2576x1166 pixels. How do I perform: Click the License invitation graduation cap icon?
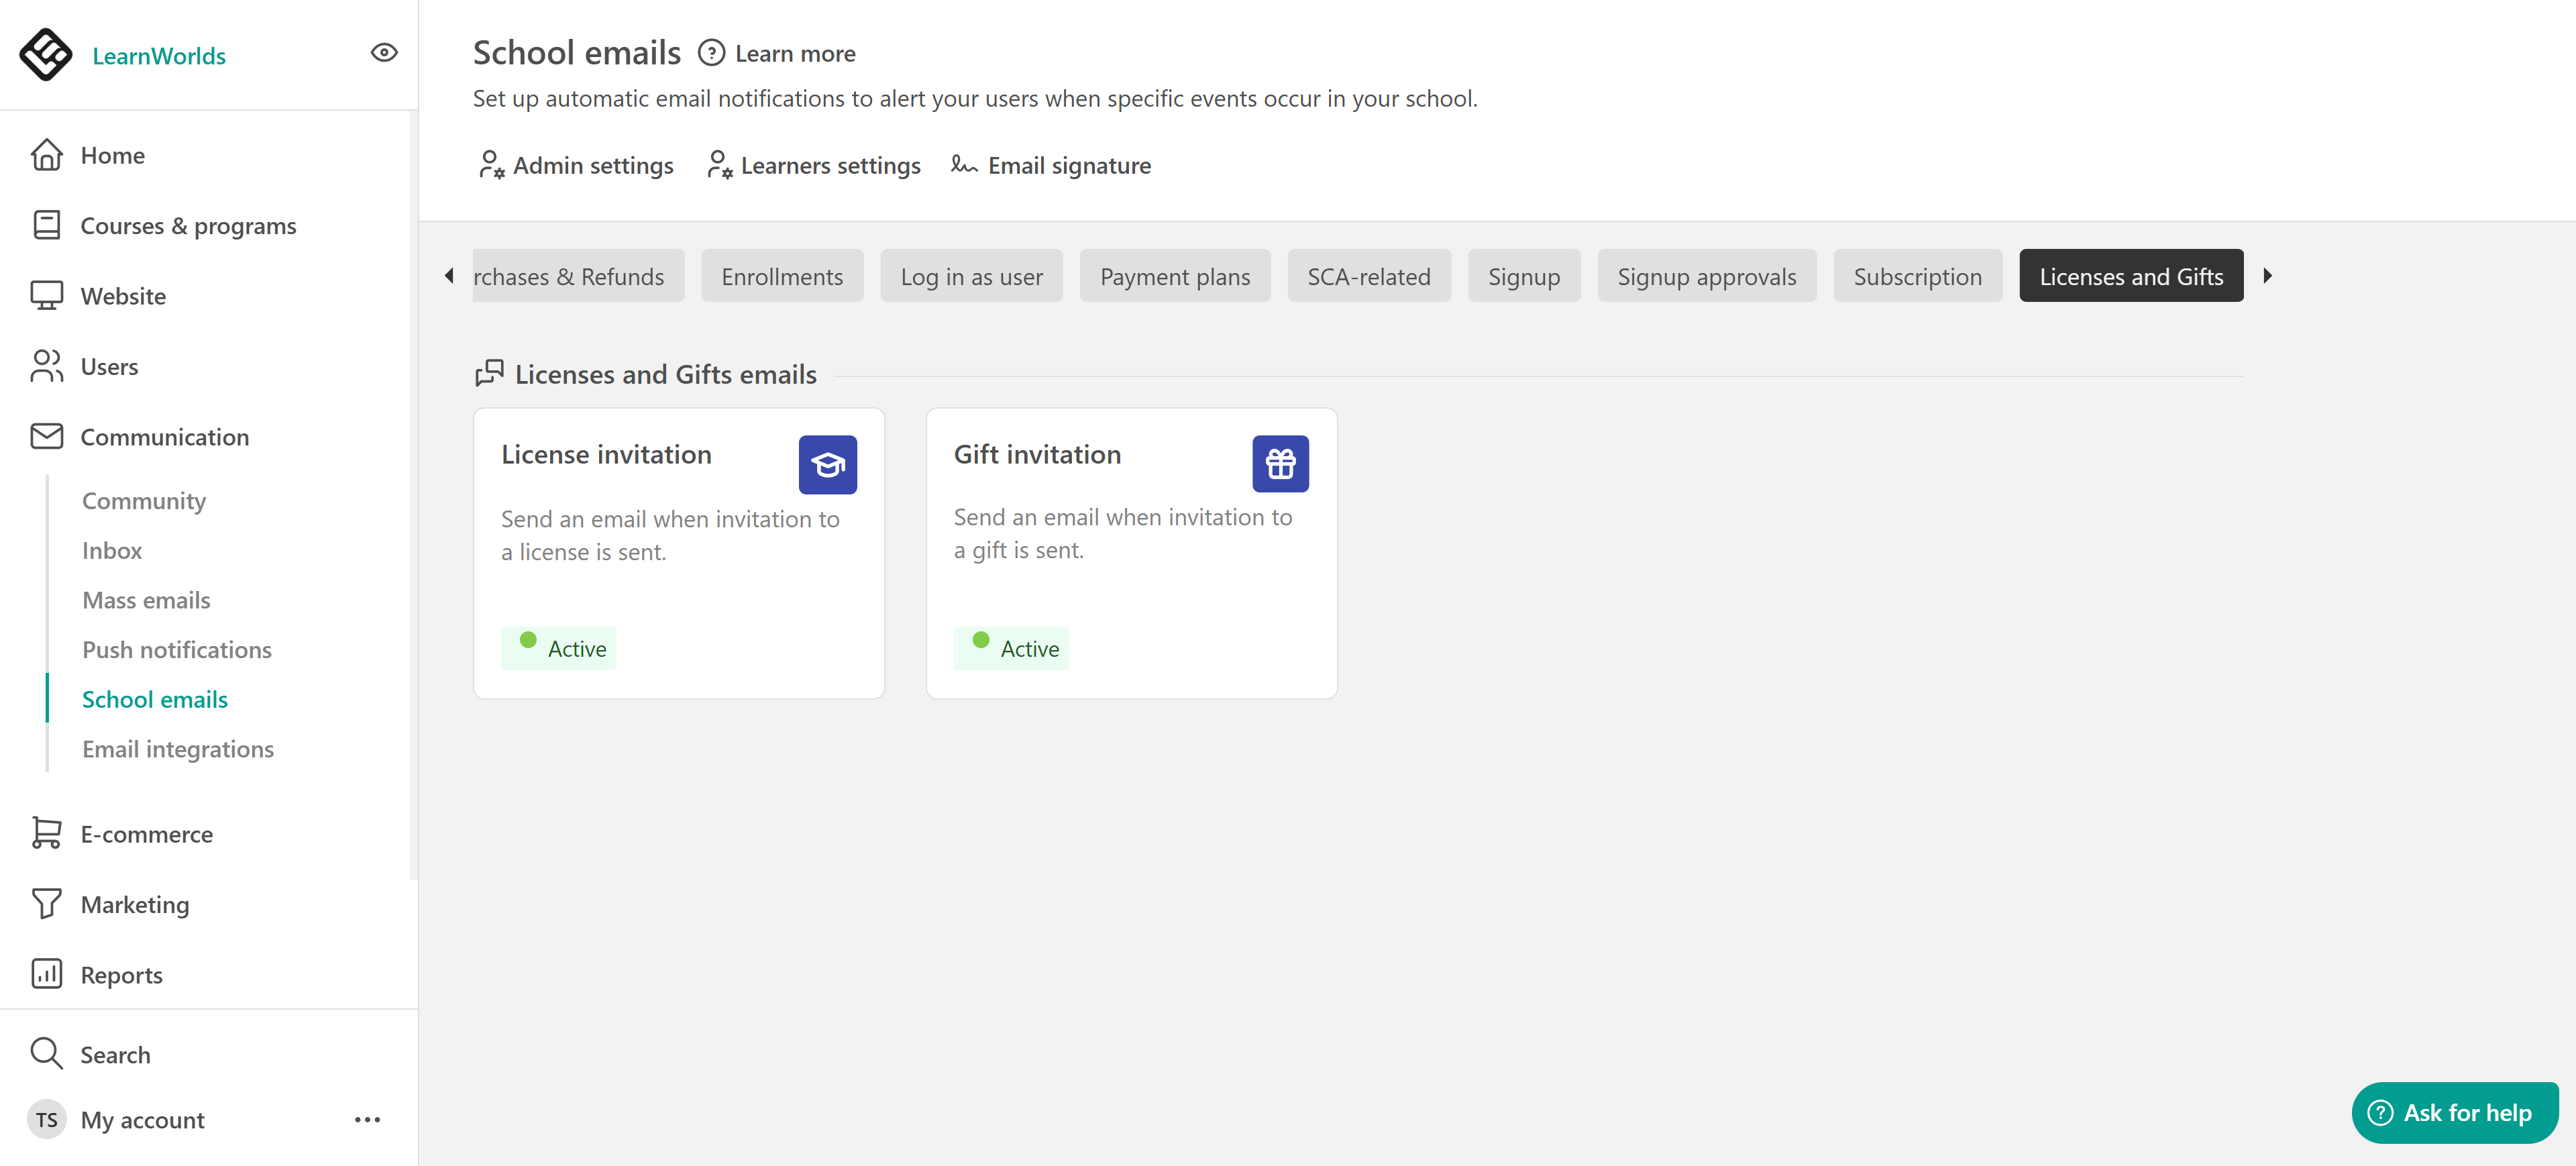(827, 464)
